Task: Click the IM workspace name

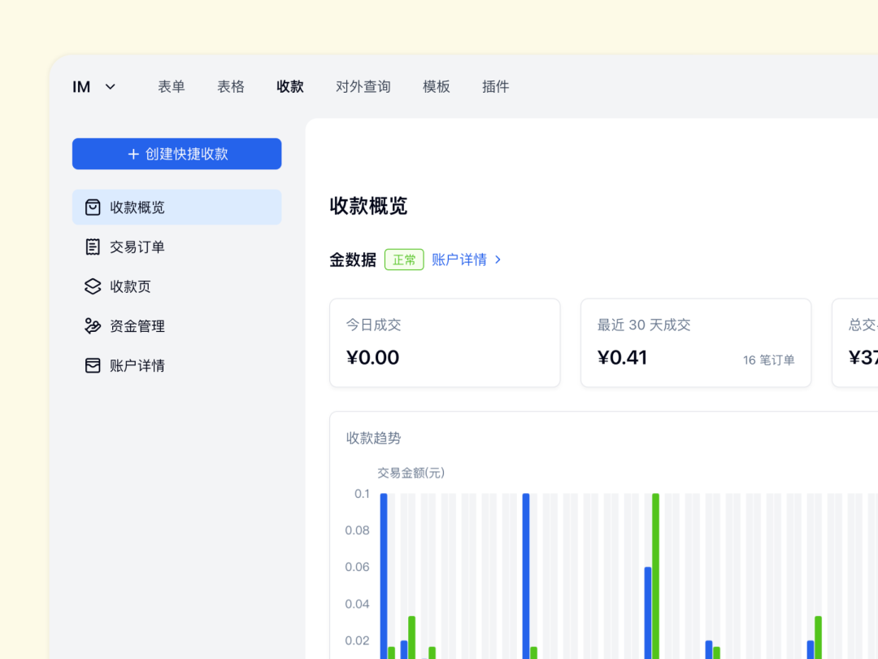Action: coord(81,87)
